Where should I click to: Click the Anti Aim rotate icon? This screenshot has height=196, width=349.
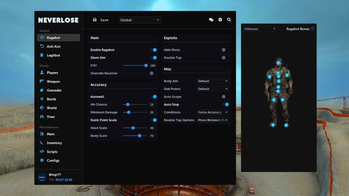coord(42,46)
